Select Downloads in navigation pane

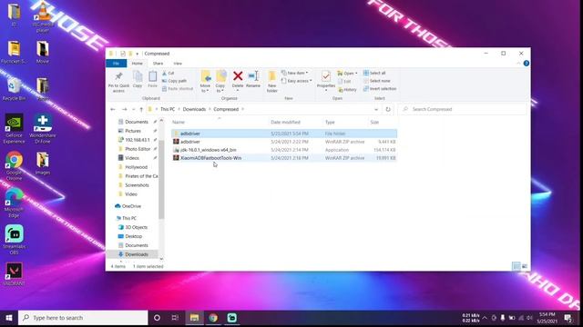[x=137, y=254]
